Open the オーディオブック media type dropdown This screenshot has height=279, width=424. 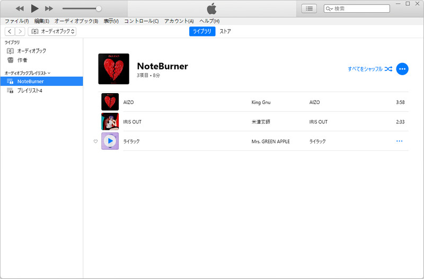[52, 31]
